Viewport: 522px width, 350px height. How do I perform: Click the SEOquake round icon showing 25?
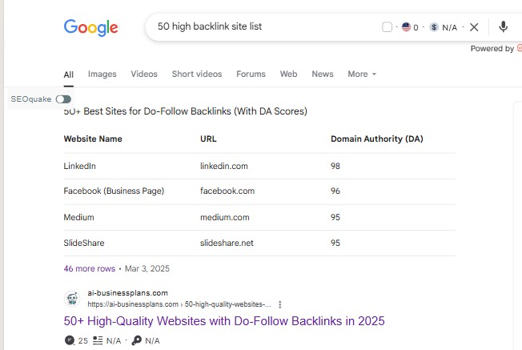[x=69, y=340]
